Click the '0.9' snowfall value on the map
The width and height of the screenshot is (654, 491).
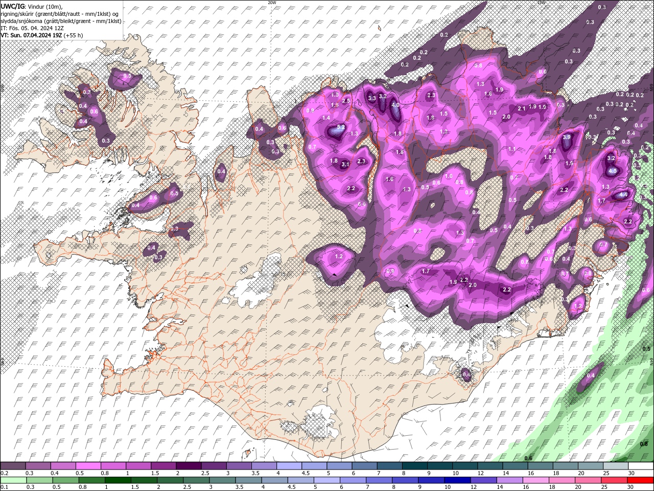coord(310,110)
